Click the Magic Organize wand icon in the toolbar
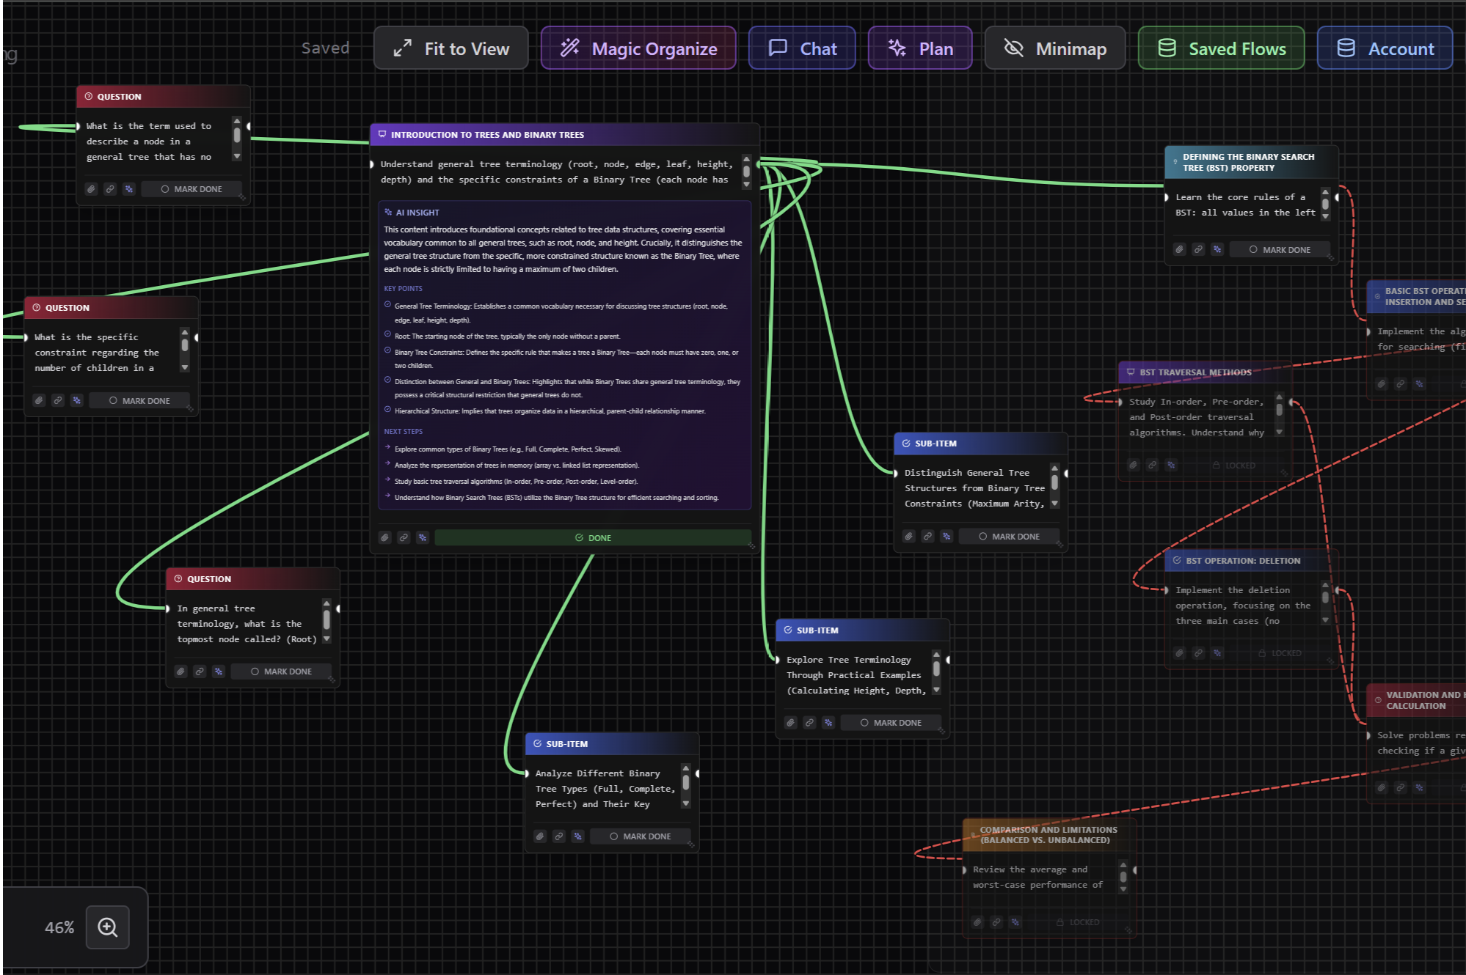The image size is (1466, 975). click(x=570, y=48)
